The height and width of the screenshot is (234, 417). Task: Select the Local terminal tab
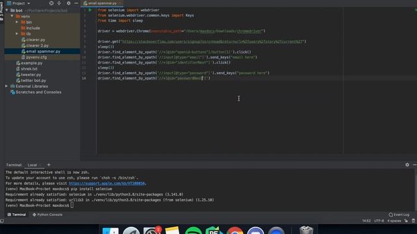pos(33,164)
